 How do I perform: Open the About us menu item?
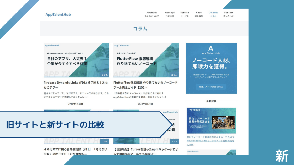pos(152,14)
